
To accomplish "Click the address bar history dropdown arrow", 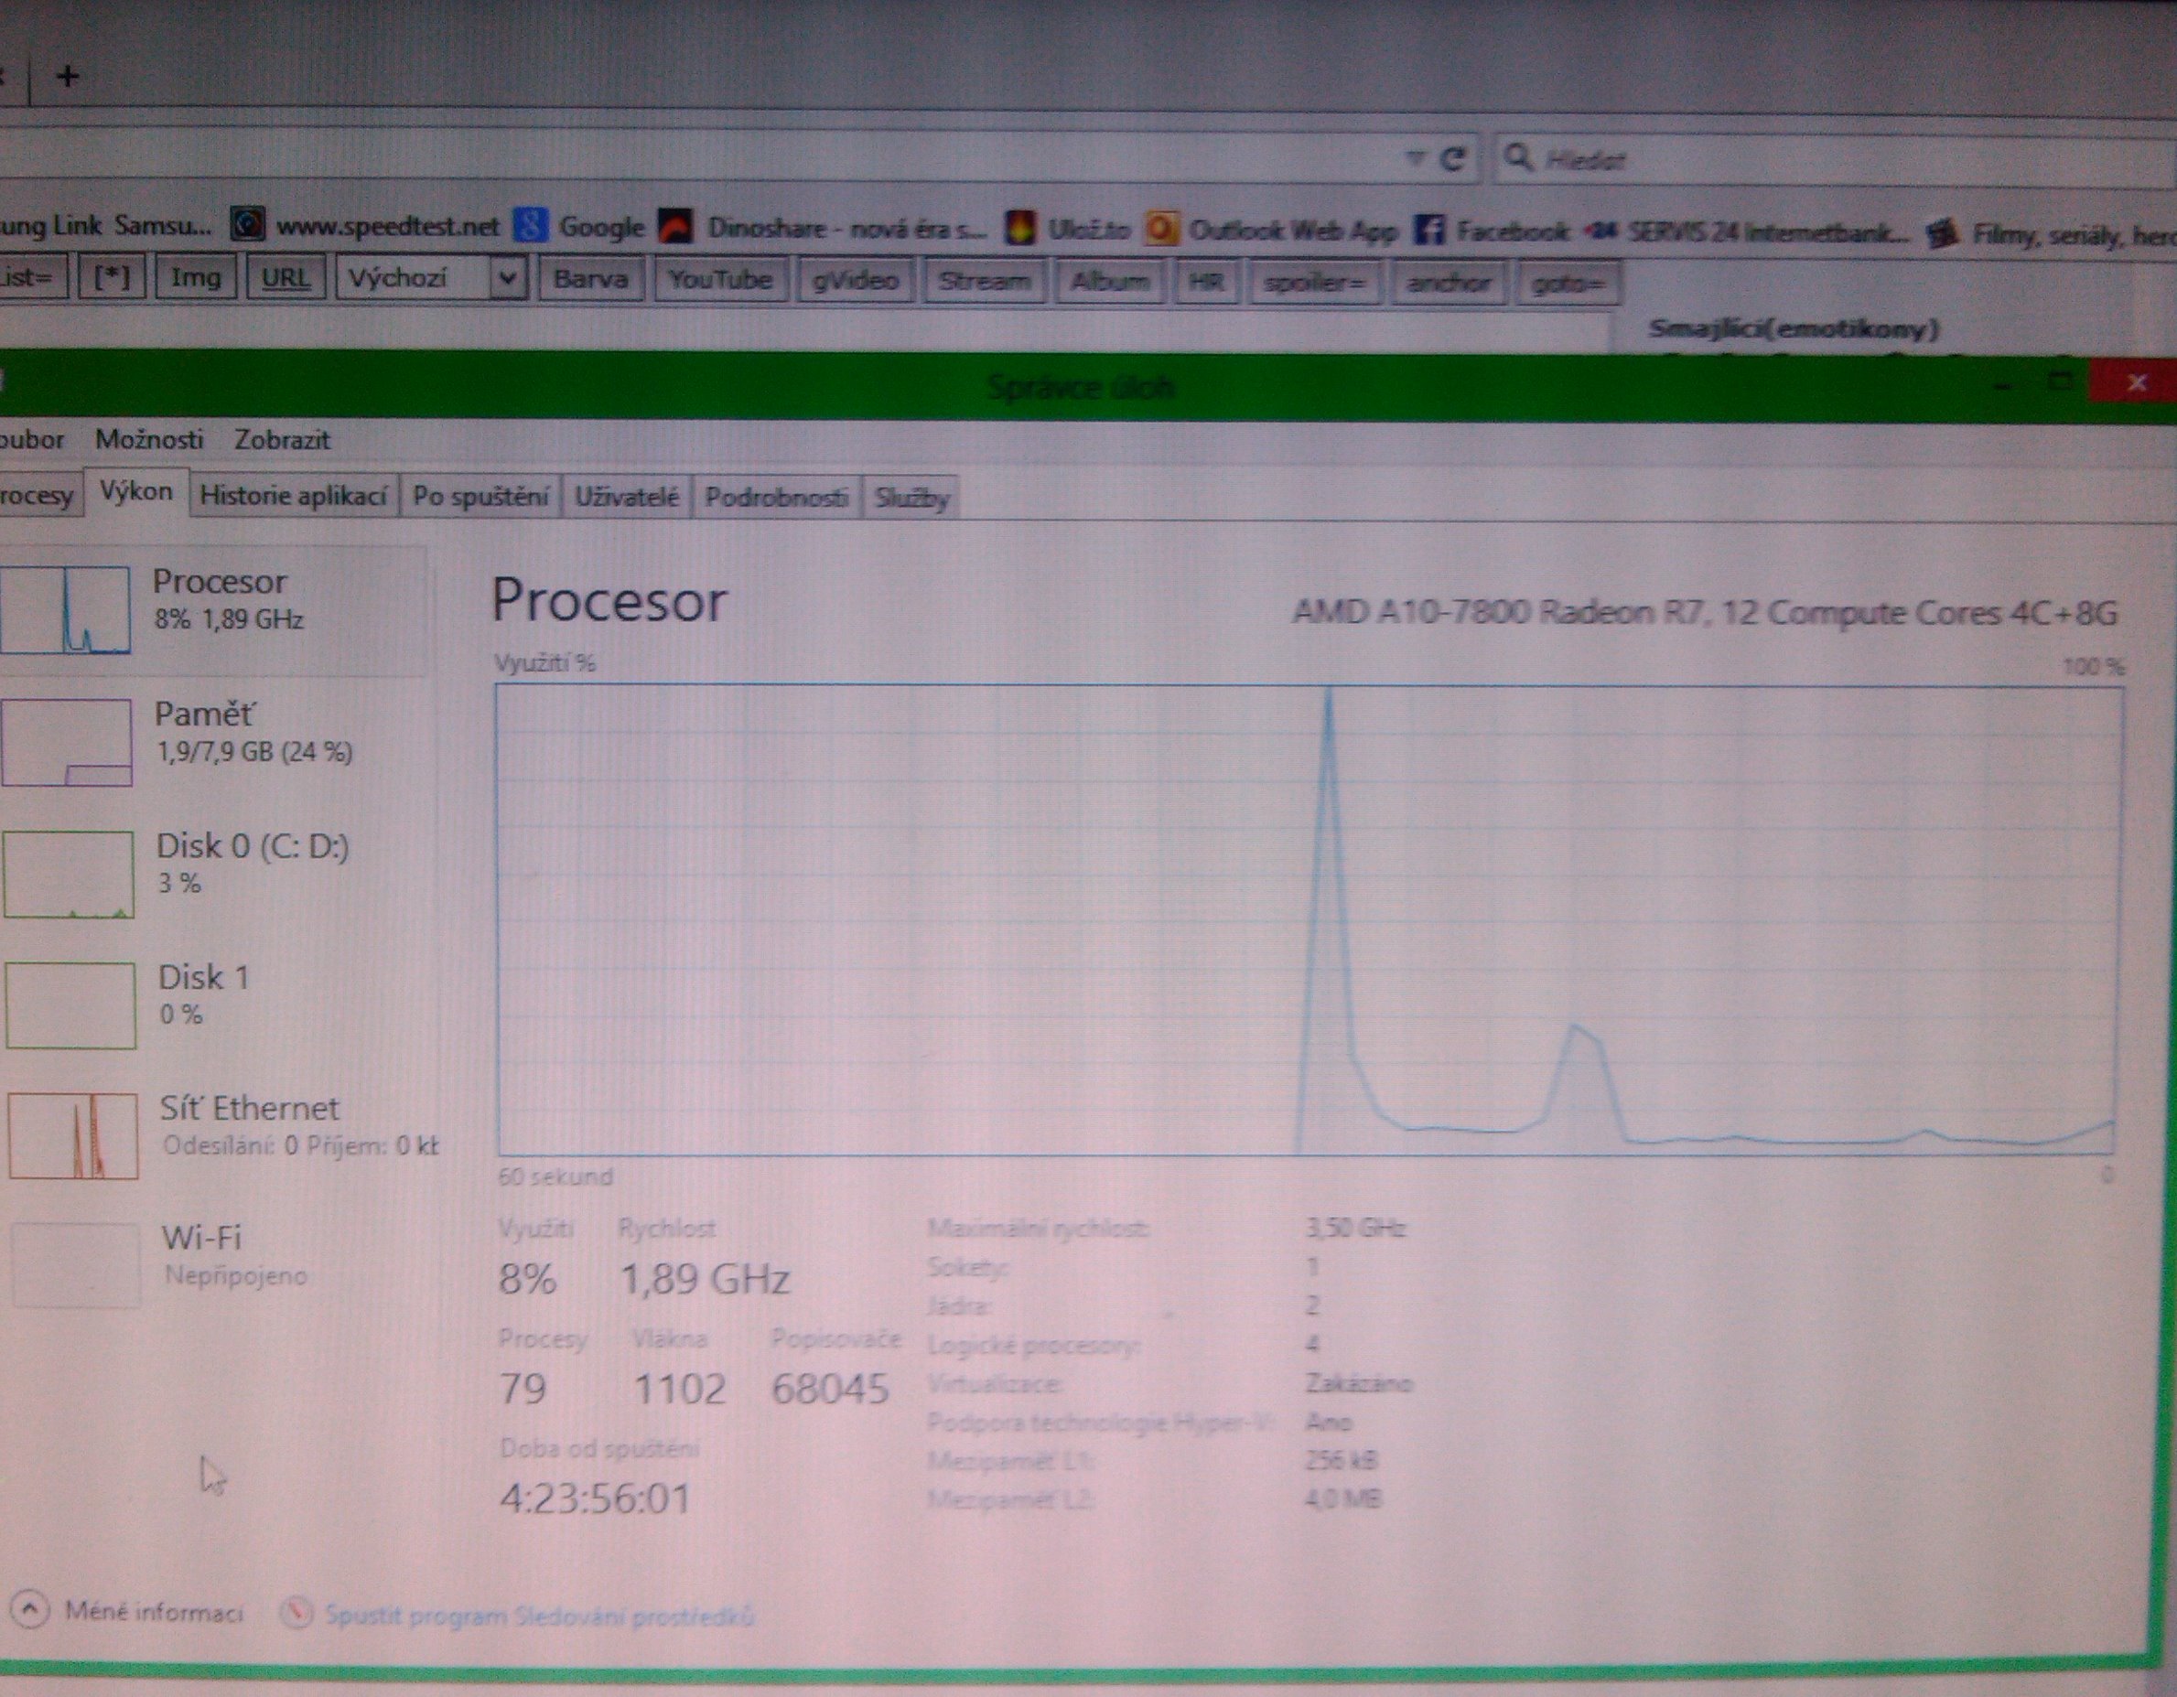I will pos(1415,158).
